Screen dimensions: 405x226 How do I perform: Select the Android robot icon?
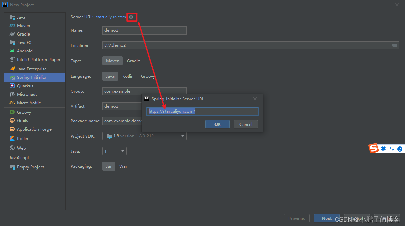pyautogui.click(x=12, y=51)
